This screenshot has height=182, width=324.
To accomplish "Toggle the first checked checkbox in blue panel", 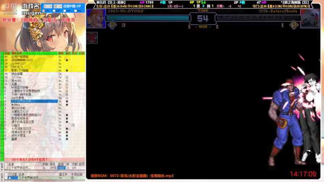I will 44,11.
